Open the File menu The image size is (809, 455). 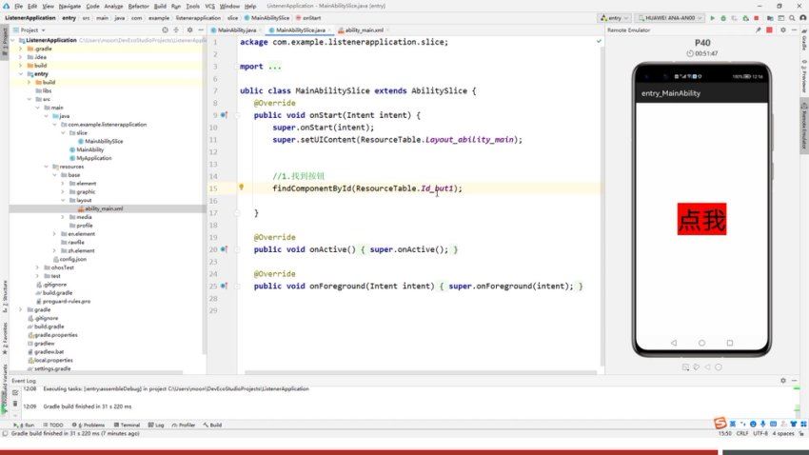click(19, 7)
